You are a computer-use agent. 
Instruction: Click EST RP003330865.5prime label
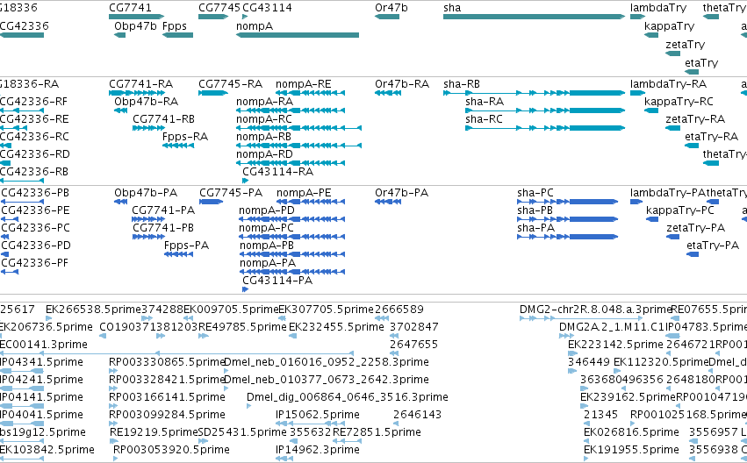(x=167, y=361)
